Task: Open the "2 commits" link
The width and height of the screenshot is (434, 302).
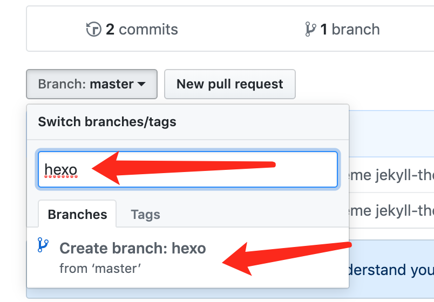Action: click(x=132, y=29)
